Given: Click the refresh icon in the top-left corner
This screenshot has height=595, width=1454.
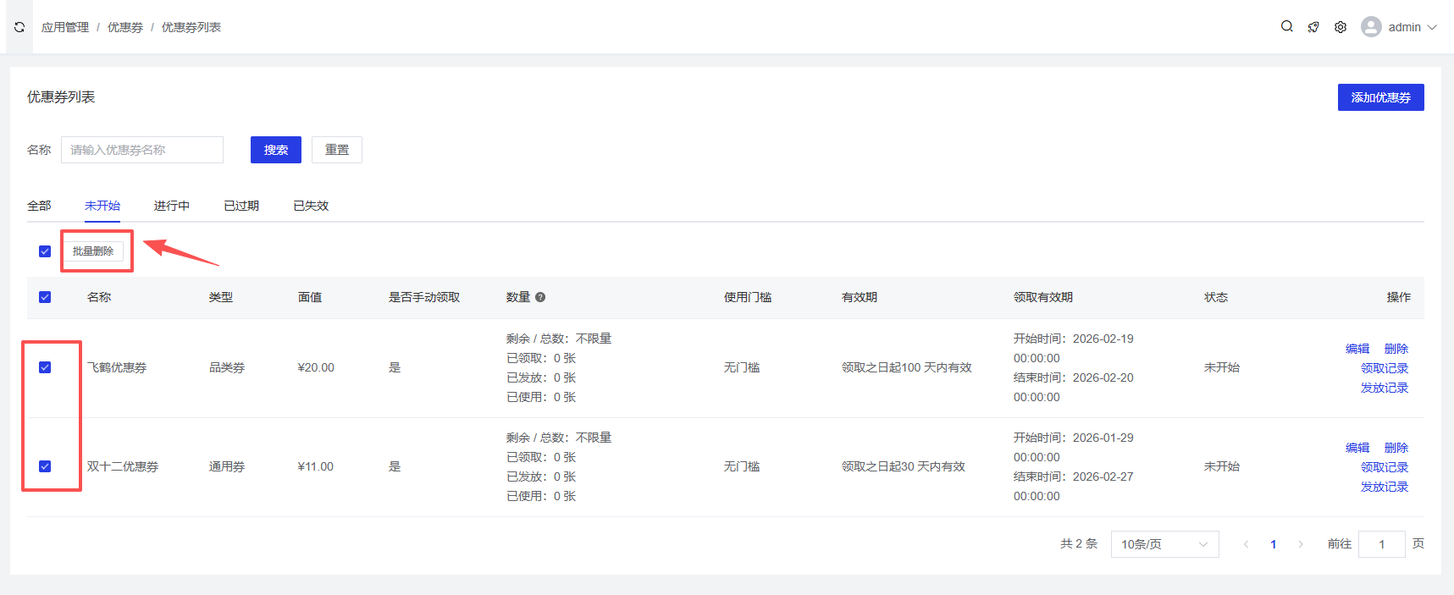Looking at the screenshot, I should [x=19, y=27].
